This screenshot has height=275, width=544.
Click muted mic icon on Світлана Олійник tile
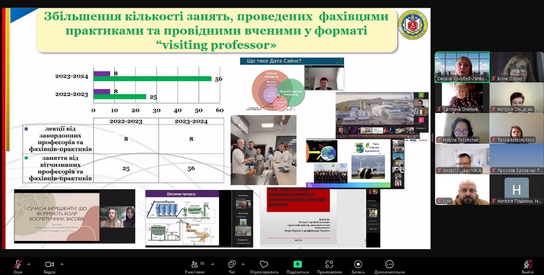(439, 110)
